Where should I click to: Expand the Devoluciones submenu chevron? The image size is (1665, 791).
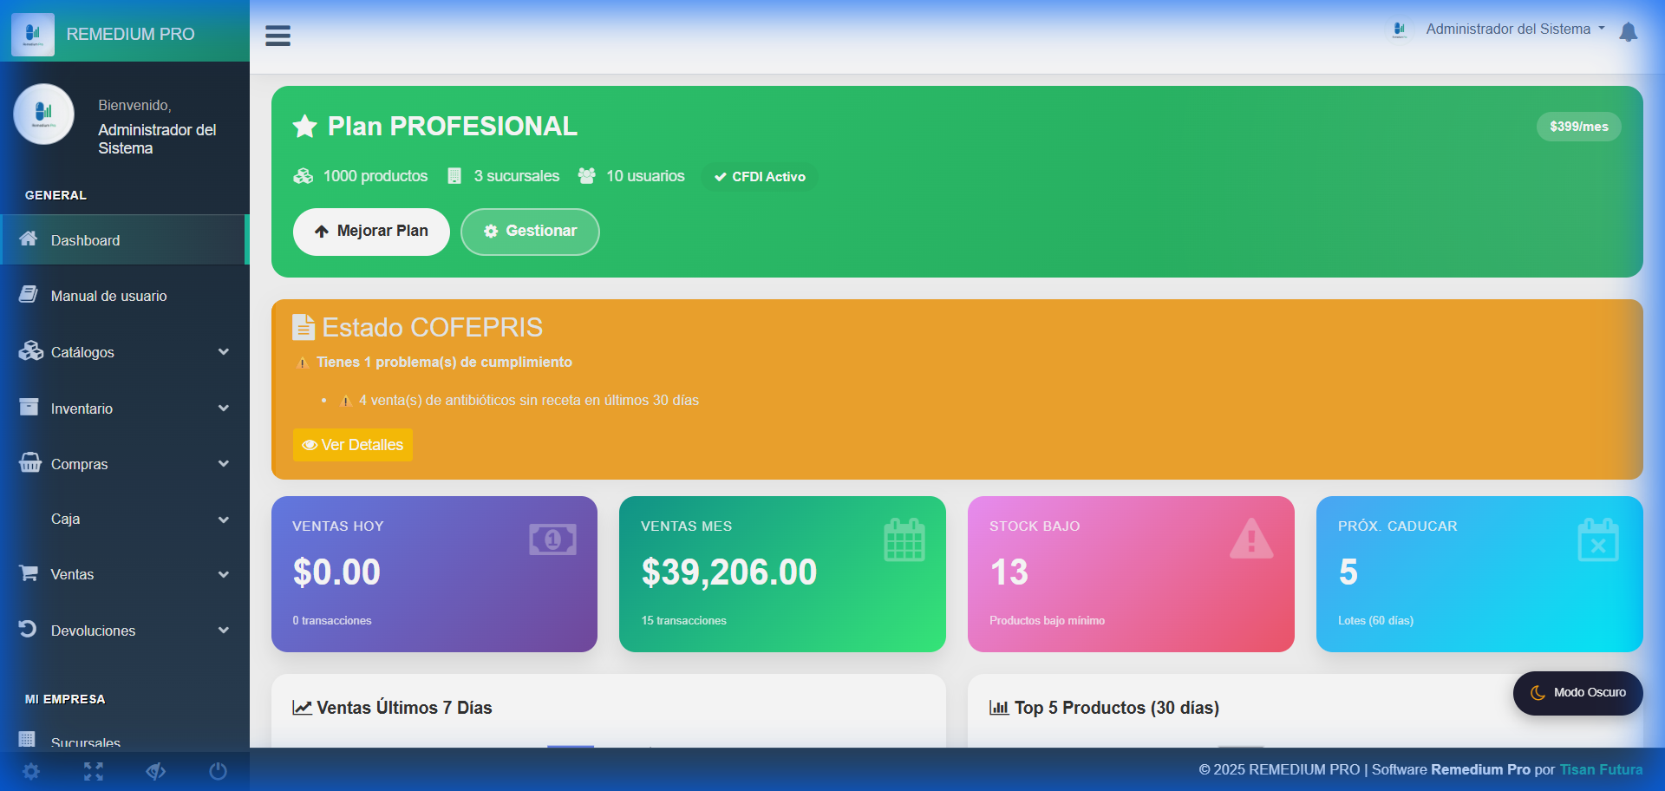pos(224,631)
